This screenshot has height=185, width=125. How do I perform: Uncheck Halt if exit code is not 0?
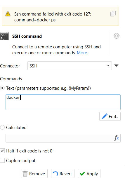[x=2, y=151]
